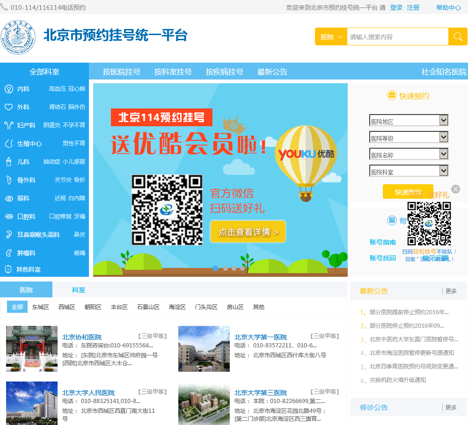Image resolution: width=468 pixels, height=425 pixels.
Task: Open the 账号找回 link
Action: (383, 258)
